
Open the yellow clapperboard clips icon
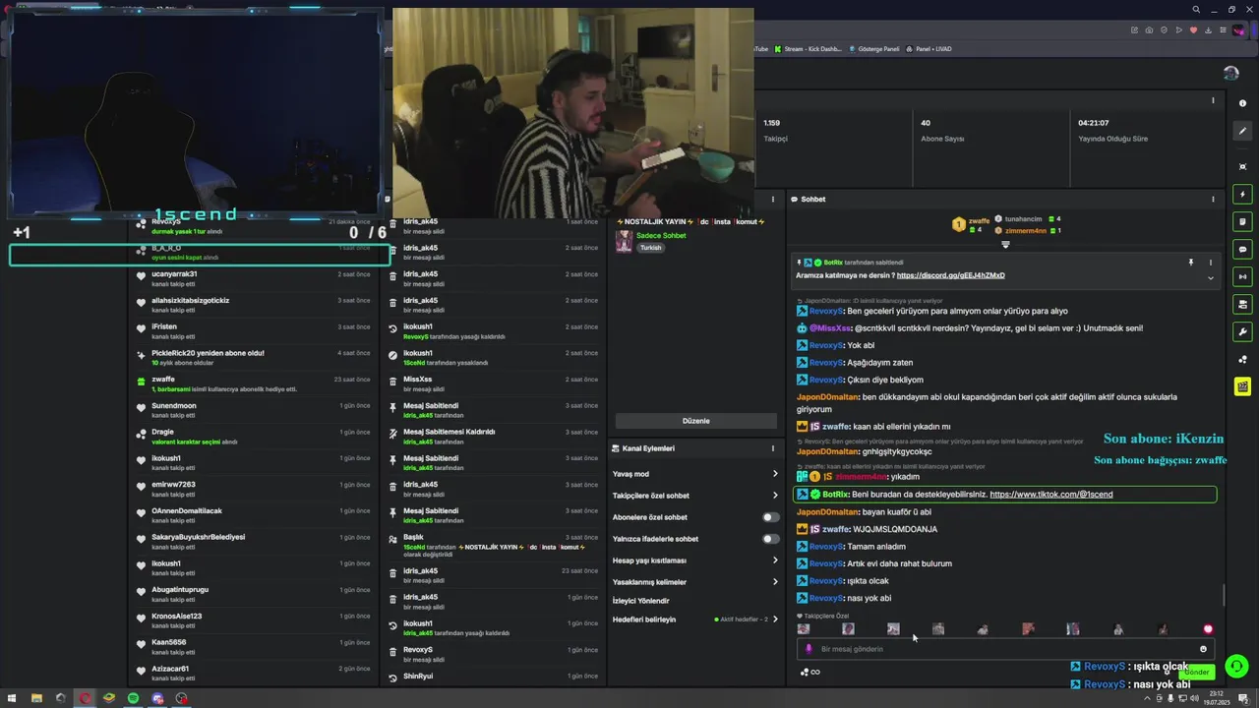(1242, 386)
